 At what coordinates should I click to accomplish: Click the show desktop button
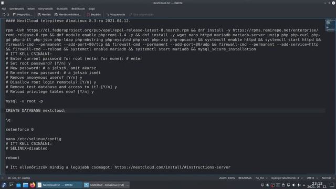click(332, 185)
